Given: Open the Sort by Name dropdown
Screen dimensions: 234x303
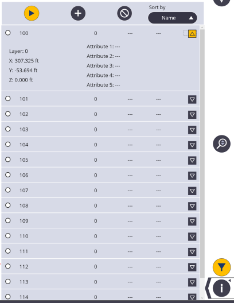Looking at the screenshot, I should pos(173,18).
